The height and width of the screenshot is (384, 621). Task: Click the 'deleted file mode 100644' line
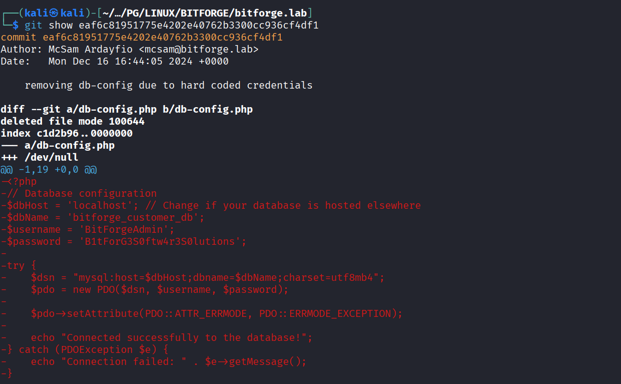(x=73, y=121)
